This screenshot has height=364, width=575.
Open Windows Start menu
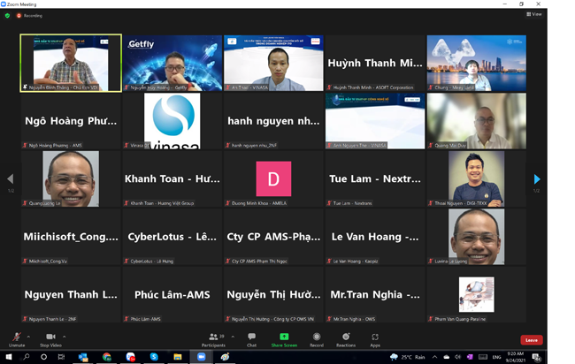pos(8,357)
